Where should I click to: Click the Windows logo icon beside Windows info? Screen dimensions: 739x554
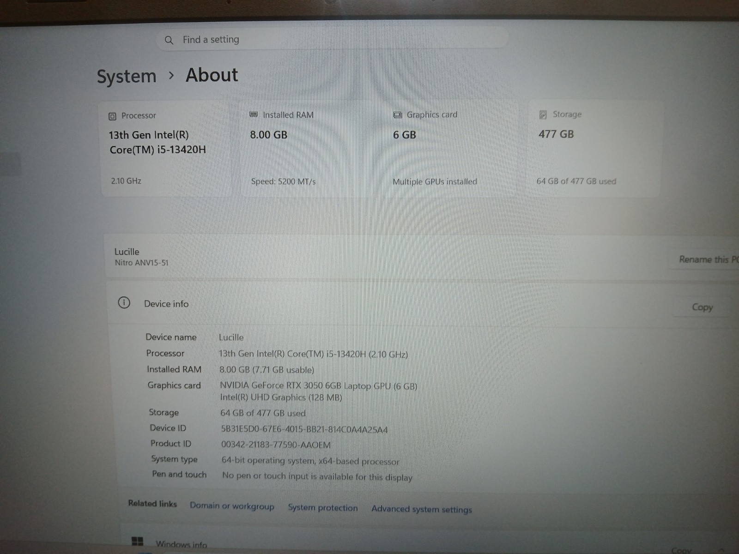pyautogui.click(x=137, y=541)
